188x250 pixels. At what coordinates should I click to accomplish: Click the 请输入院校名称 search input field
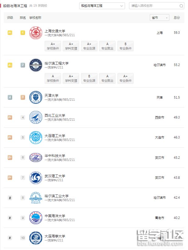point(153,6)
